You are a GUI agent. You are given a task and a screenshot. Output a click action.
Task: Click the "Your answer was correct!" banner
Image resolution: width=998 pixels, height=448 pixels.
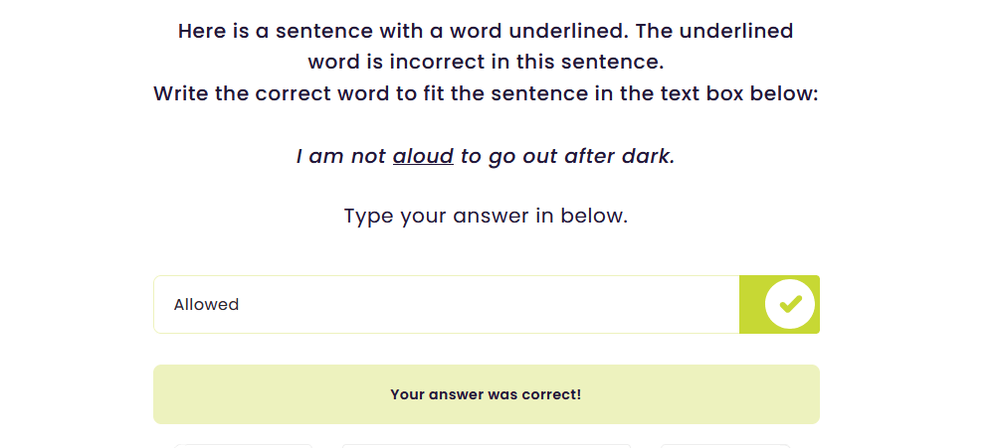point(486,394)
